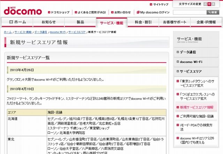Open サービス・機能 sidebar heading
Screen dimensions: 223x154
[189, 40]
